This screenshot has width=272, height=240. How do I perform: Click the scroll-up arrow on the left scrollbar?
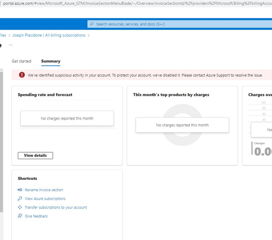[x=1, y=70]
